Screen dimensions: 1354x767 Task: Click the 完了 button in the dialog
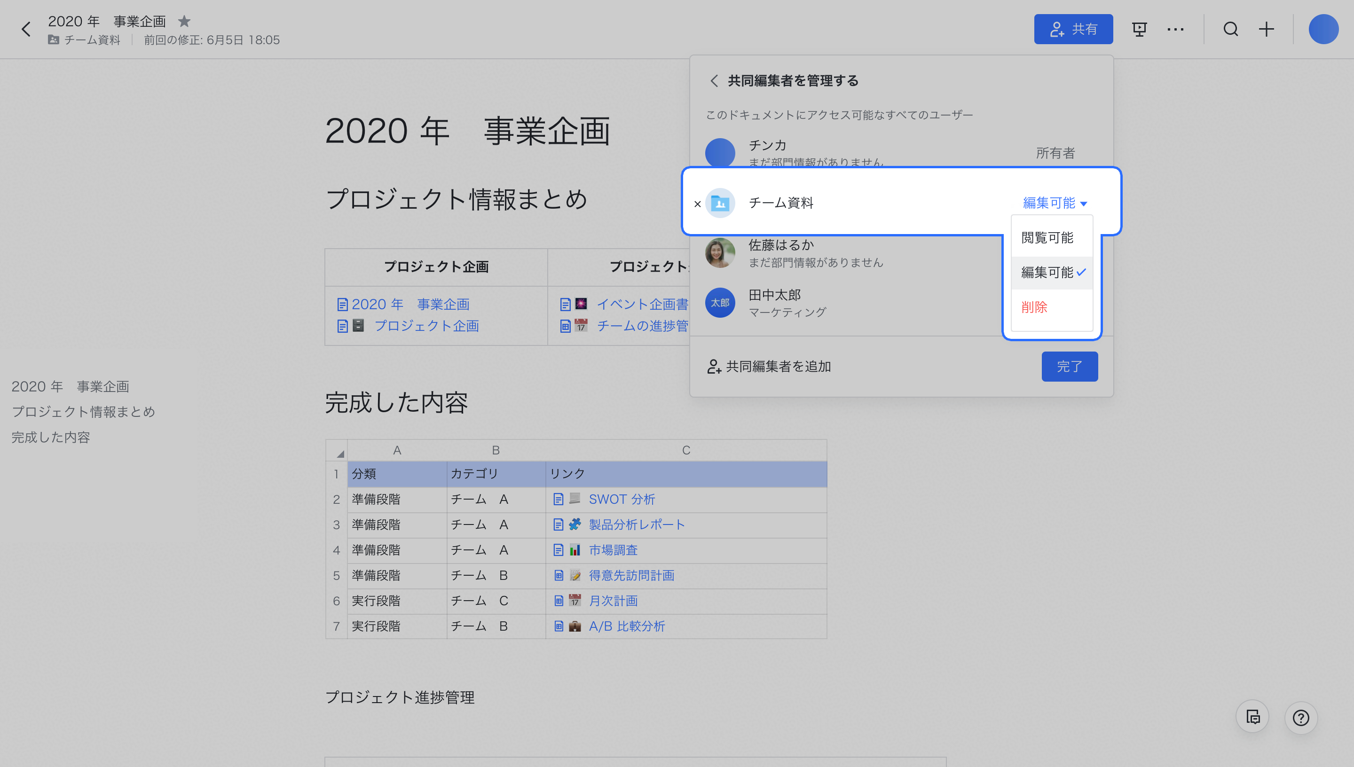coord(1070,366)
